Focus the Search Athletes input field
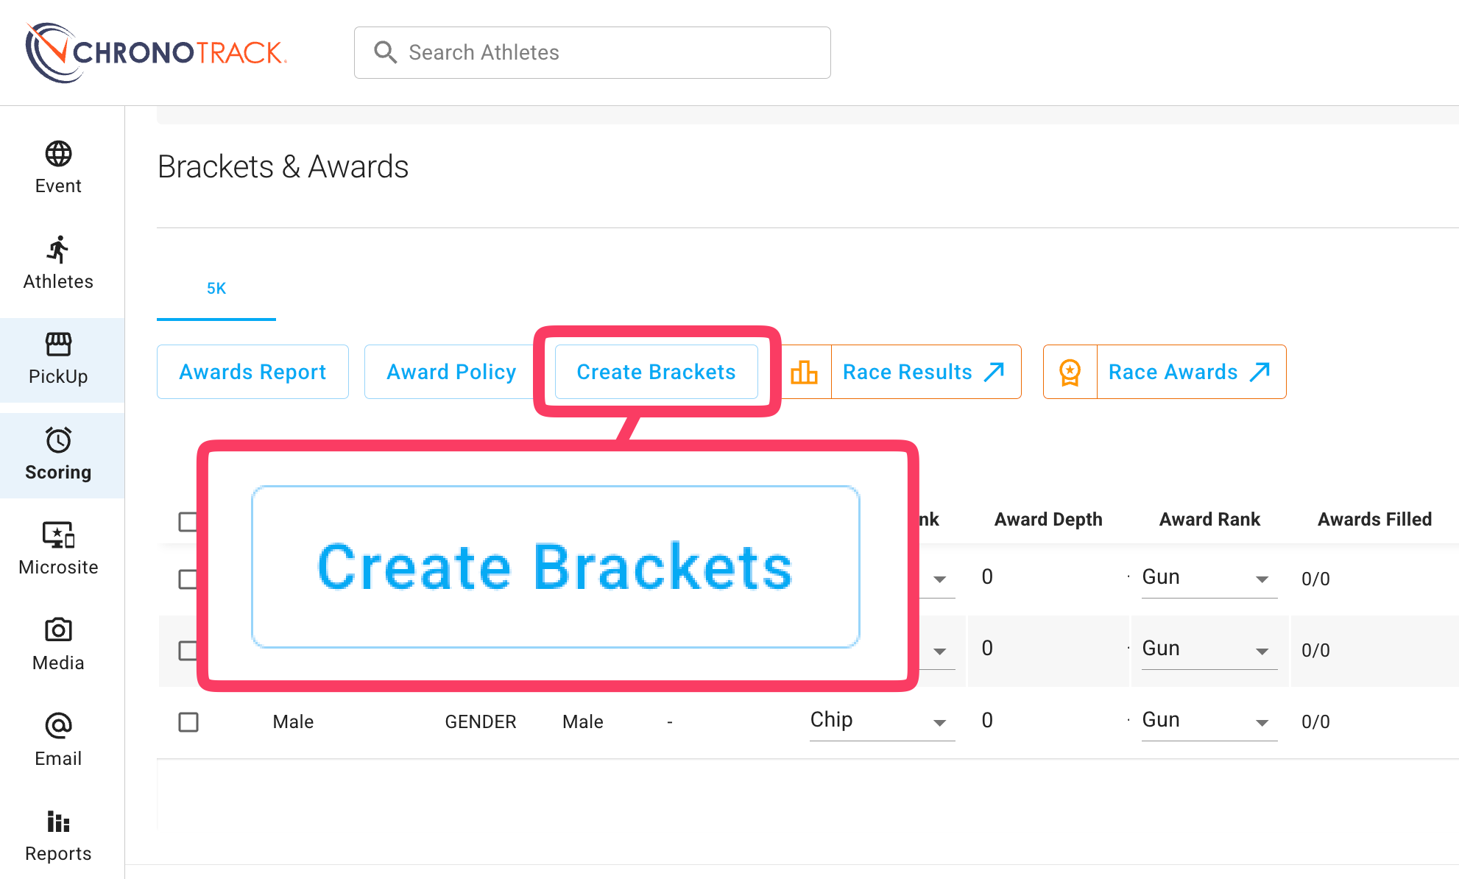Viewport: 1459px width, 879px height. point(593,53)
